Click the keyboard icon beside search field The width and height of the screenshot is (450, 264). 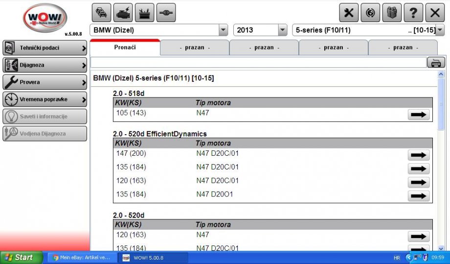pos(435,63)
